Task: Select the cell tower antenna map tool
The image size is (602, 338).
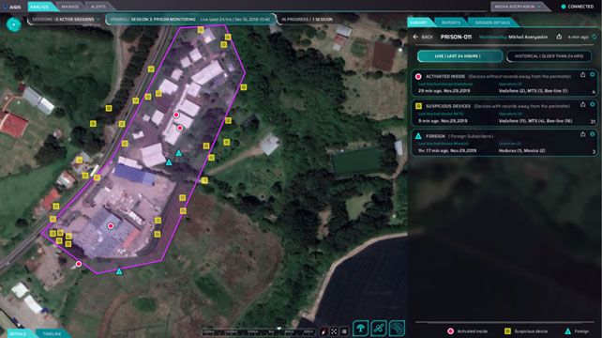Action: 360,329
